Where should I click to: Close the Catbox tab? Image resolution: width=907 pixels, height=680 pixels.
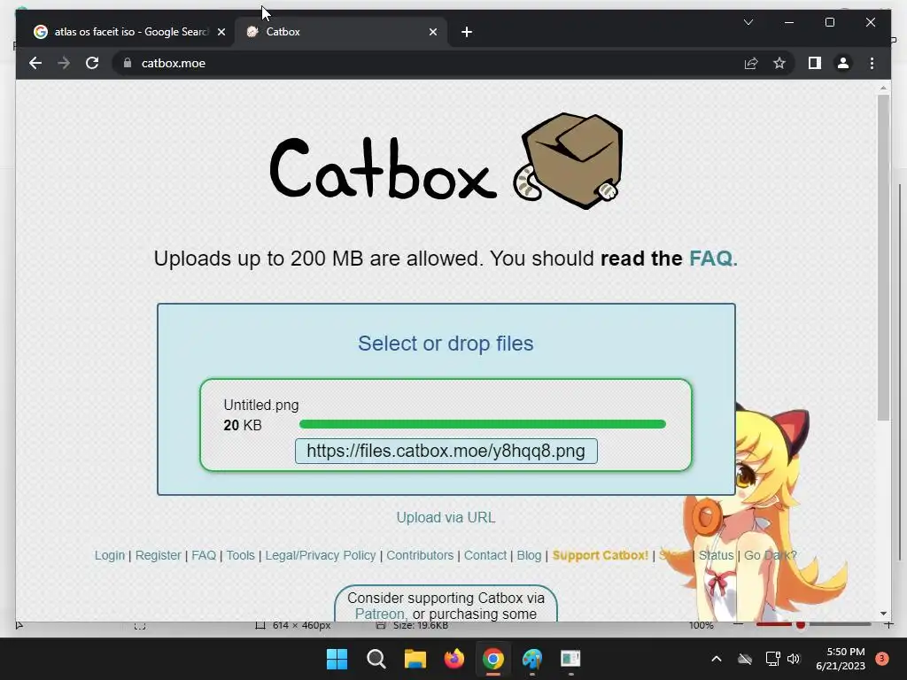tap(432, 32)
